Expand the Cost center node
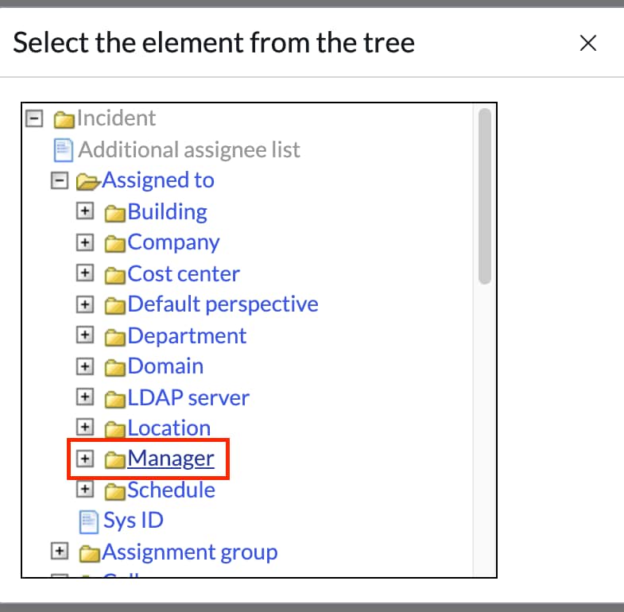Screen dimensions: 624x612 [84, 273]
